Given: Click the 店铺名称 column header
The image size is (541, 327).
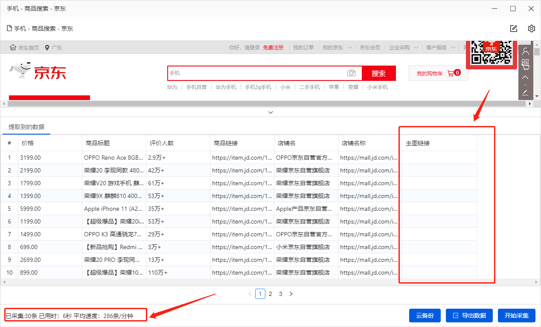Looking at the screenshot, I should click(x=370, y=143).
